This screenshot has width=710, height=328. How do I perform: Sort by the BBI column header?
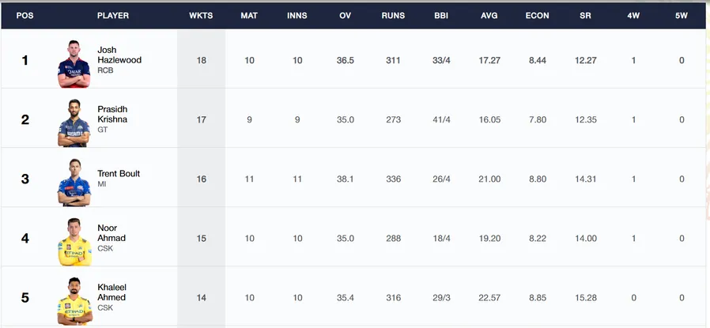tap(441, 15)
